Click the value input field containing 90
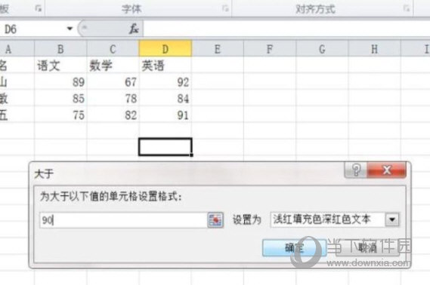The image size is (430, 285). click(x=123, y=220)
